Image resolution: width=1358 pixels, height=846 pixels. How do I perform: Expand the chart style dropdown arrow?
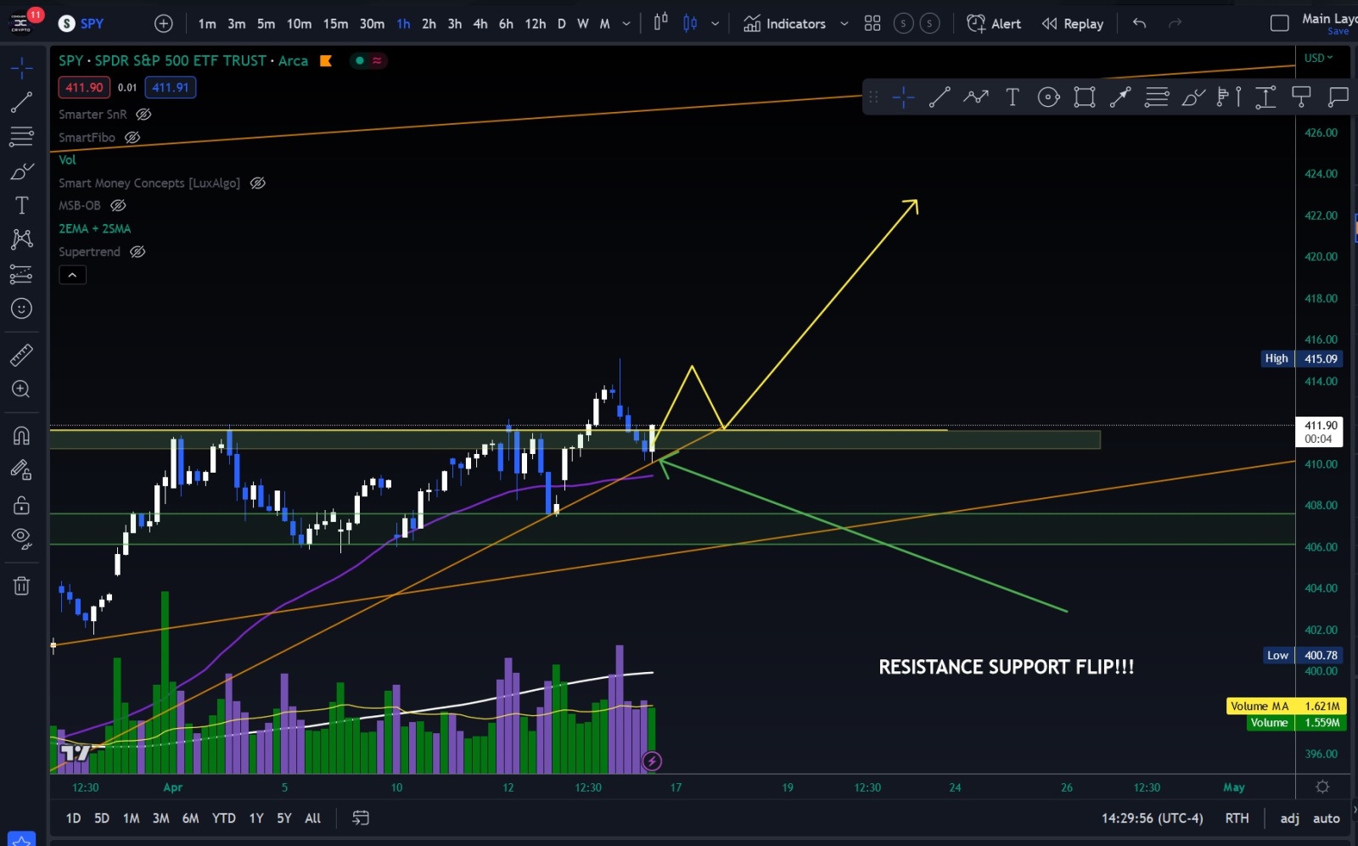[x=715, y=24]
